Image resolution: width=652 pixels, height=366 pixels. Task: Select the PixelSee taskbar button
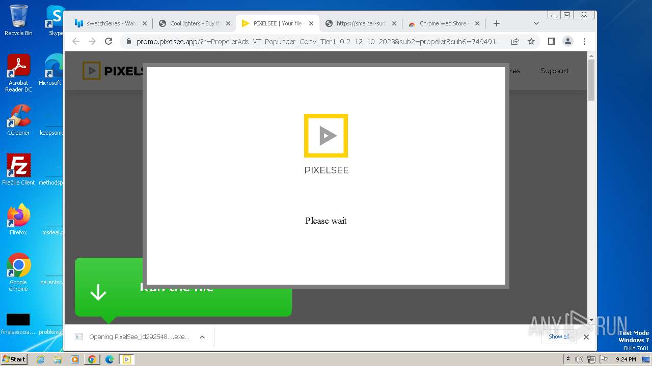point(127,359)
